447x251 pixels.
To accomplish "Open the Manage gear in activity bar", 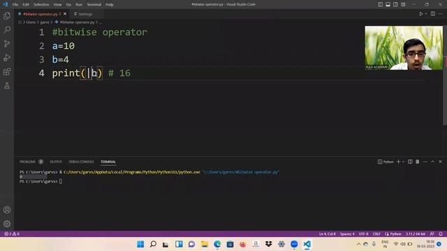I will (7, 224).
